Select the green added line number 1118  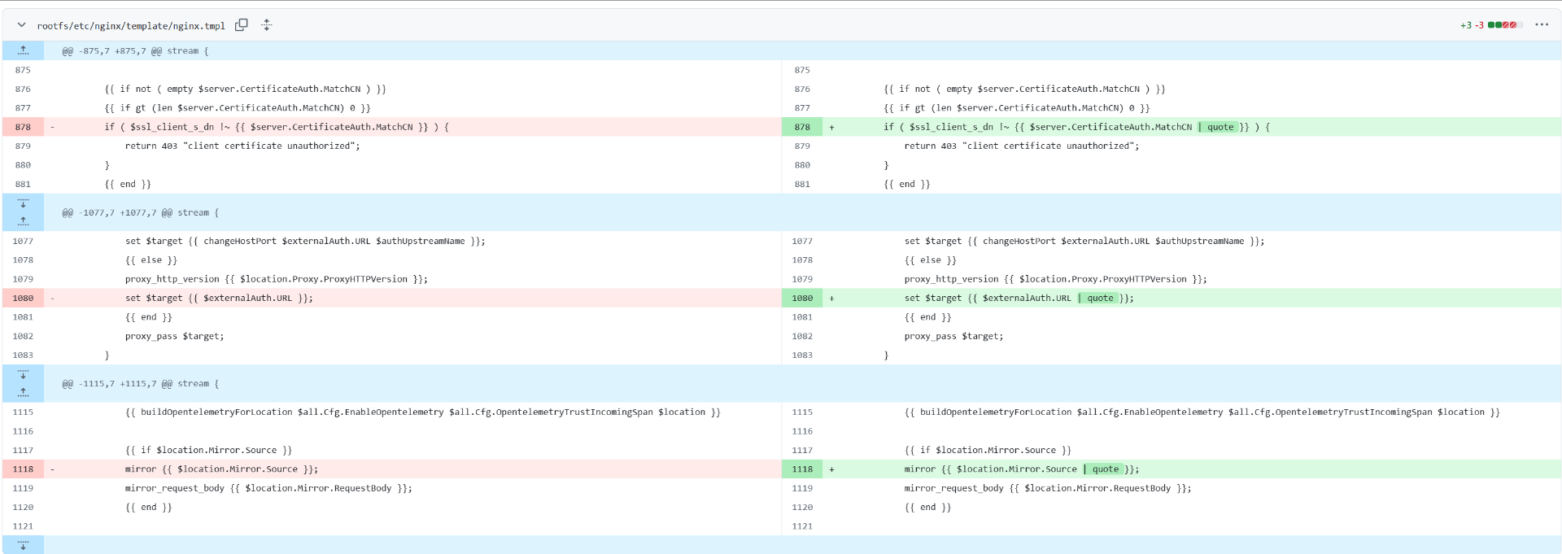(802, 469)
